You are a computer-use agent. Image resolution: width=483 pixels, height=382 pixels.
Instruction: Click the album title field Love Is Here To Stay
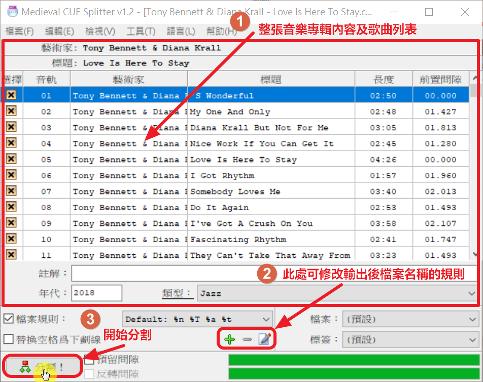[x=136, y=63]
